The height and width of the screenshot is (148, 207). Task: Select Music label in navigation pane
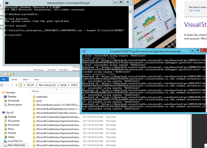point(11,129)
